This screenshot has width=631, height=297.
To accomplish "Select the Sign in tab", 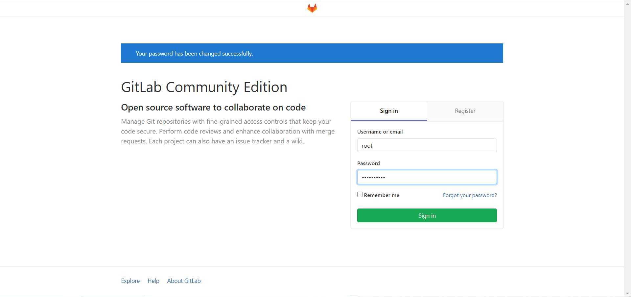I will pyautogui.click(x=389, y=111).
